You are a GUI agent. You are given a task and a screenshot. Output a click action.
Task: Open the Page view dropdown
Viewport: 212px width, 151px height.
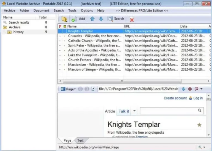pos(68,89)
